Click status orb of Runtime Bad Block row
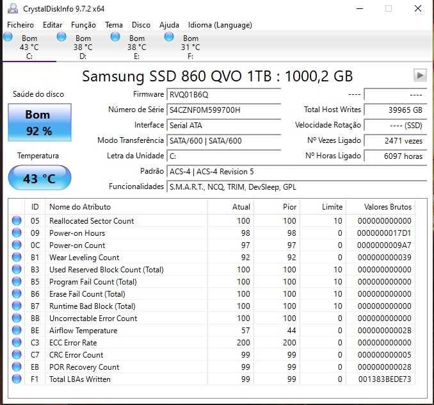The height and width of the screenshot is (405, 434). [x=17, y=306]
